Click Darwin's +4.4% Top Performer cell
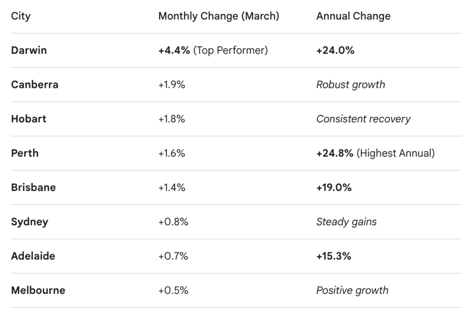The width and height of the screenshot is (469, 316). (x=213, y=50)
